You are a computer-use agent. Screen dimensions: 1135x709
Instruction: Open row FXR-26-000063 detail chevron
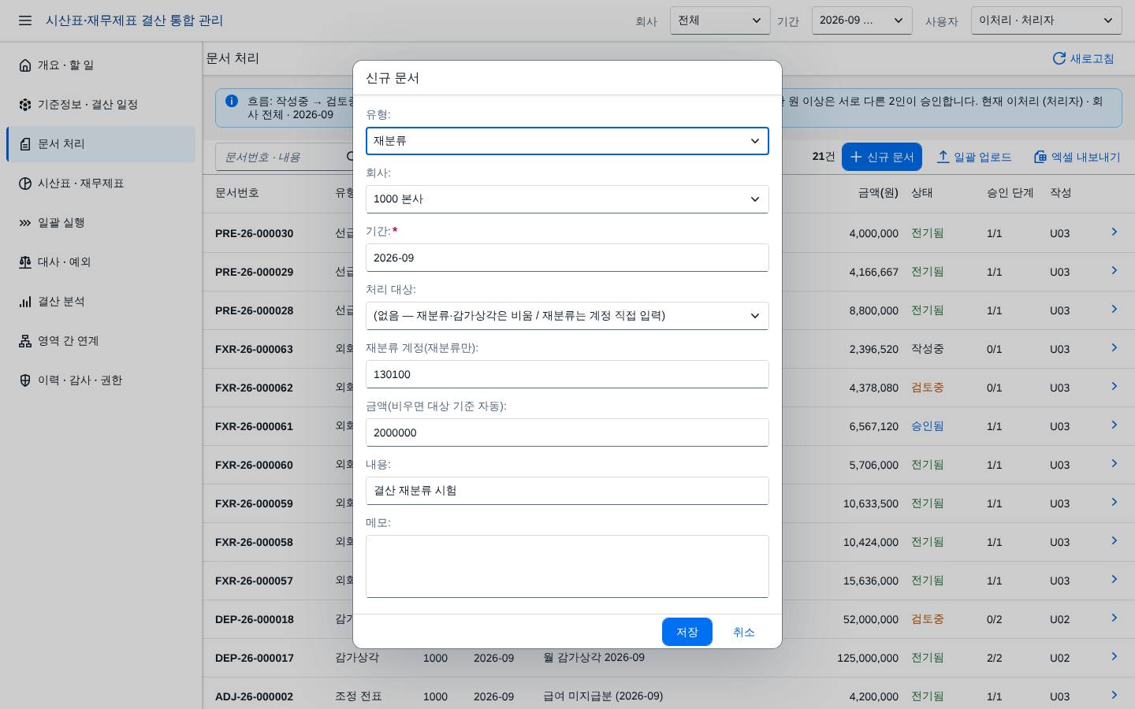[1115, 347]
